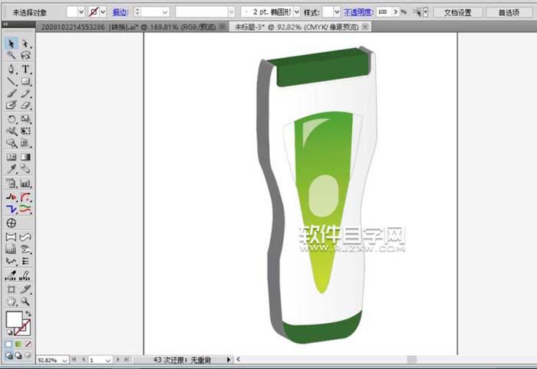Select the Zoom magnifier tool

coord(26,302)
